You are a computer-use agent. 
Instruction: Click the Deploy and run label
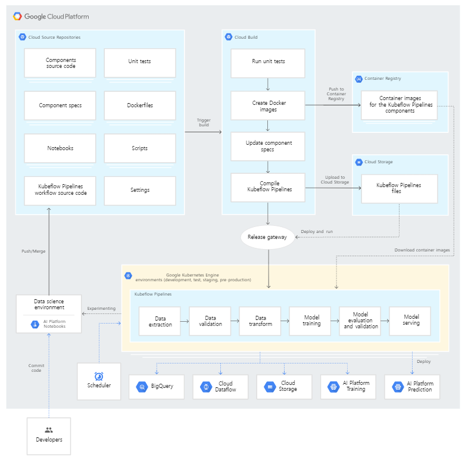coord(317,231)
